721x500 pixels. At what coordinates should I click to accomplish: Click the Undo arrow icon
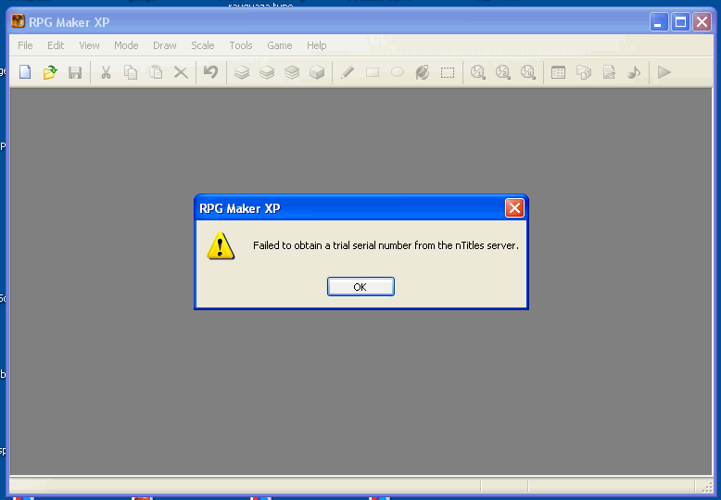210,71
